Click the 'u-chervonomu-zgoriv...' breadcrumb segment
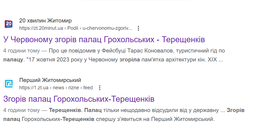This screenshot has width=269, height=135. pyautogui.click(x=107, y=28)
